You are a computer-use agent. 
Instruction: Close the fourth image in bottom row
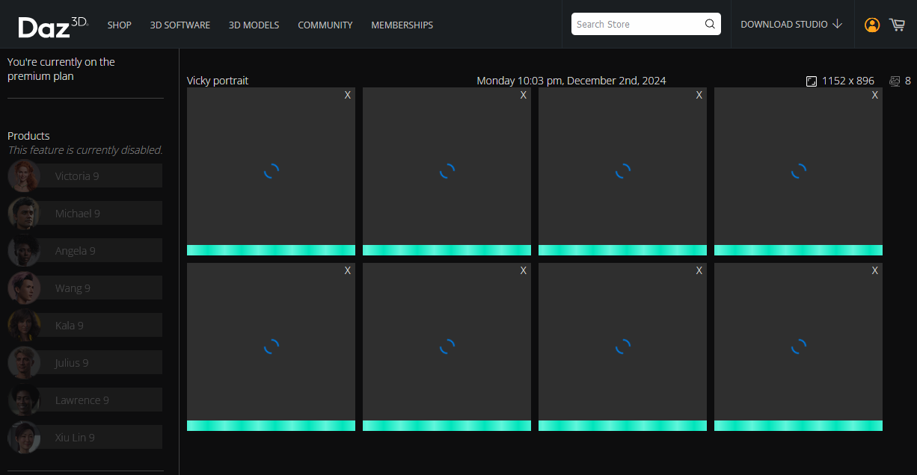pyautogui.click(x=875, y=270)
